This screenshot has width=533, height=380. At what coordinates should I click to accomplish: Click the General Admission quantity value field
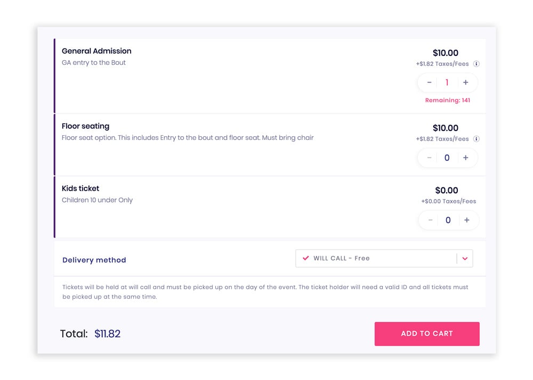point(447,82)
